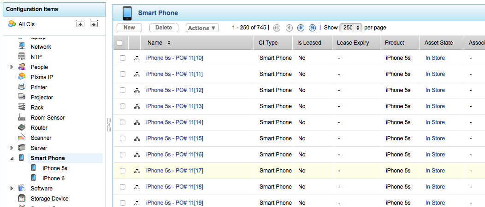Select iPhone 5s tree item
This screenshot has height=207, width=485.
coord(55,168)
